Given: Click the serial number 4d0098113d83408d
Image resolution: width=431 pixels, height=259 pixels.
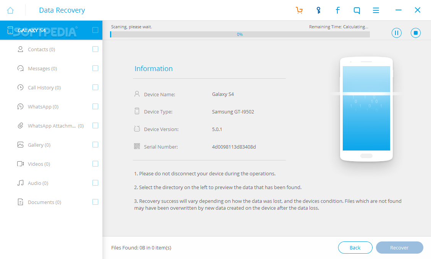Looking at the screenshot, I should click(234, 147).
